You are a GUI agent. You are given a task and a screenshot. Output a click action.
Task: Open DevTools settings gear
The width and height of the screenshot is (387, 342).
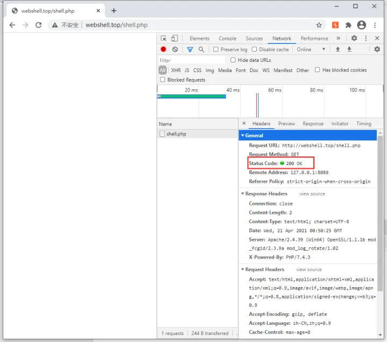(354, 38)
